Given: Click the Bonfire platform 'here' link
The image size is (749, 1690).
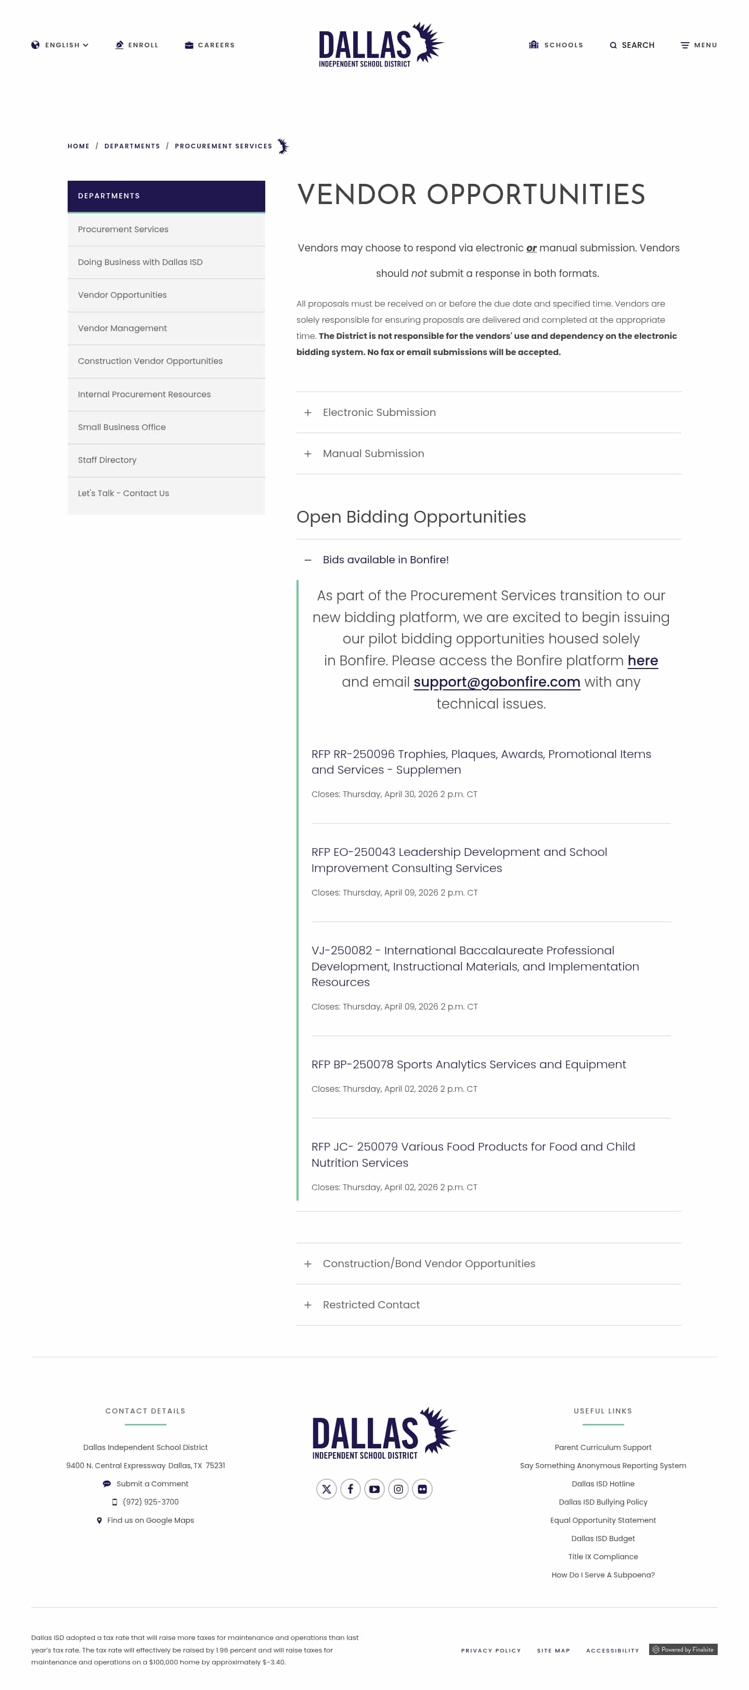Looking at the screenshot, I should coord(642,660).
